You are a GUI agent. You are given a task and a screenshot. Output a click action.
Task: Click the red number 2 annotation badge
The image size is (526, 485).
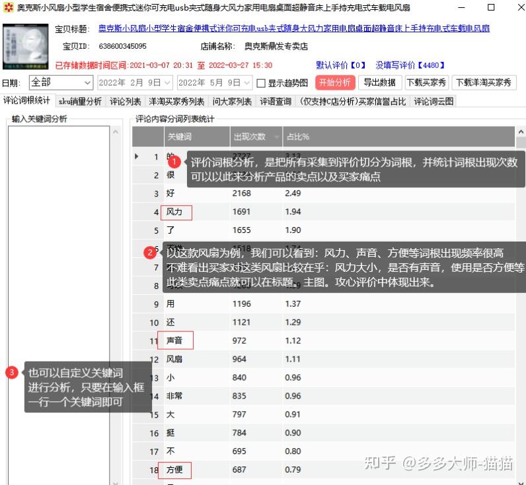151,253
